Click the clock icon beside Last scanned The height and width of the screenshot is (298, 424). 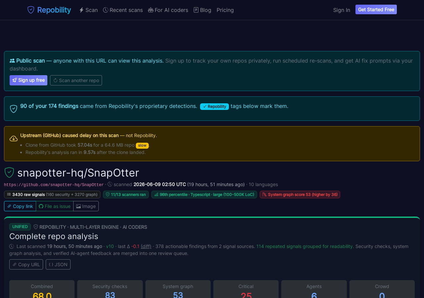[12, 246]
